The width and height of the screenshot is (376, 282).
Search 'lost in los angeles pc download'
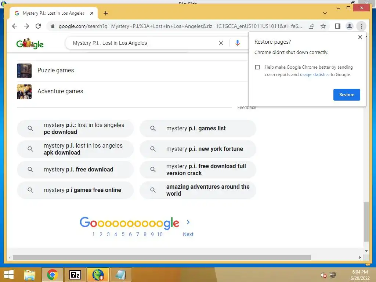click(75, 129)
